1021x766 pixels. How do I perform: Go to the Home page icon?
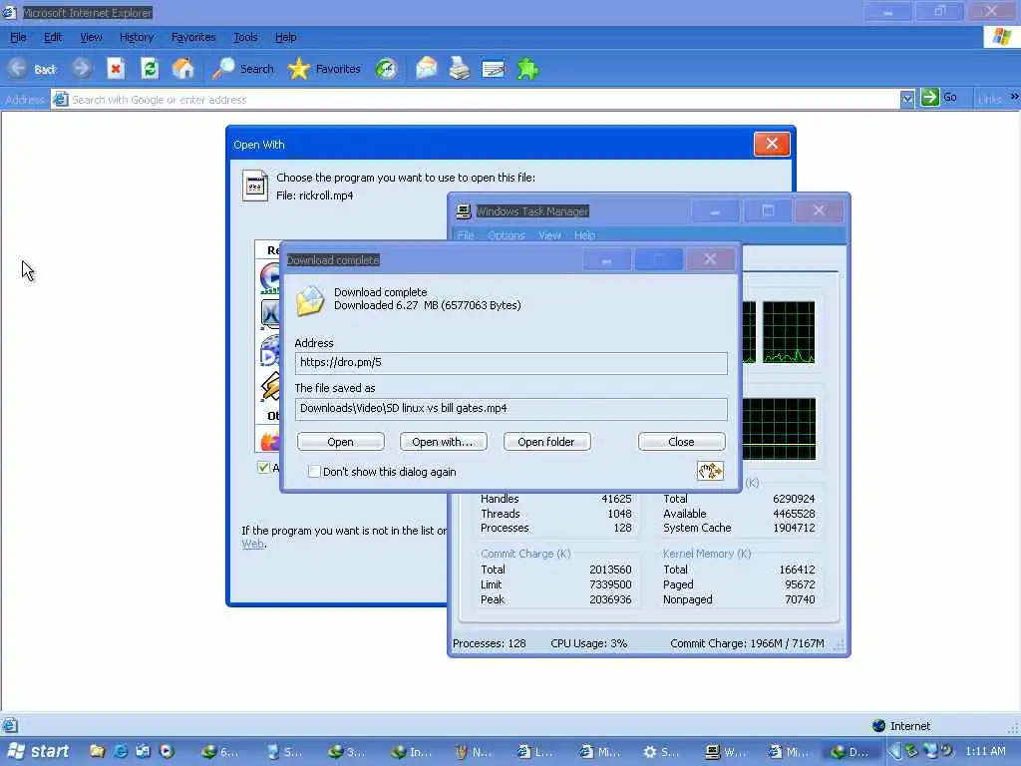point(183,69)
